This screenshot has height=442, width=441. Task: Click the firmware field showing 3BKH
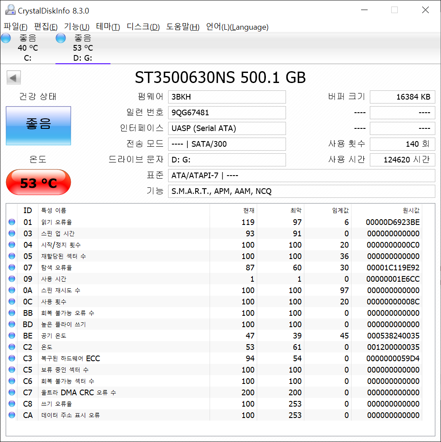tap(227, 97)
